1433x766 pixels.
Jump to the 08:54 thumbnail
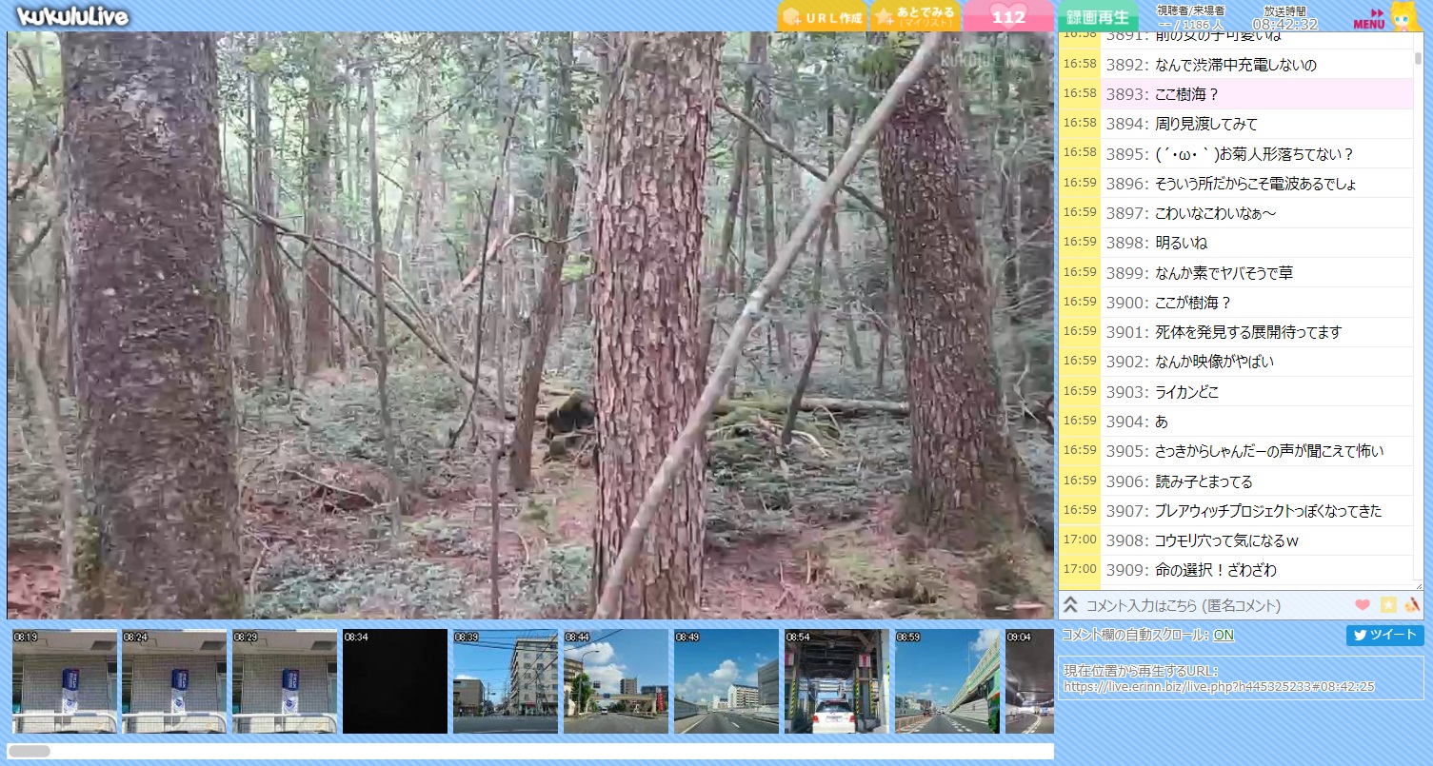point(836,681)
